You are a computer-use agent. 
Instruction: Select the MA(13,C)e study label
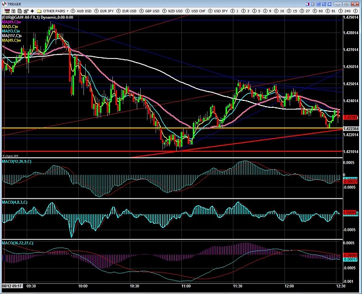coord(11,31)
